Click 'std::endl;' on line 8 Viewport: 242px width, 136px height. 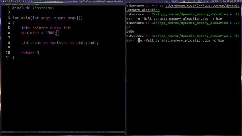pyautogui.click(x=87, y=43)
